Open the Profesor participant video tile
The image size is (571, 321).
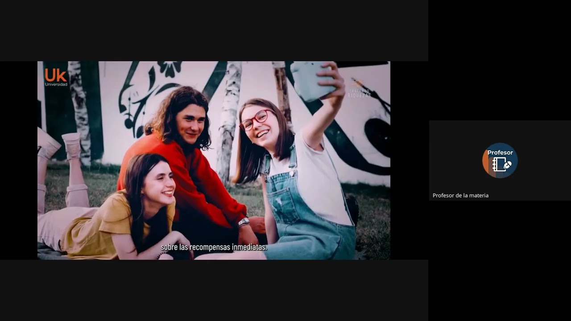[x=500, y=160]
